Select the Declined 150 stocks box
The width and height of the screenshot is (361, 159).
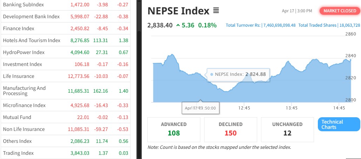coord(230,129)
